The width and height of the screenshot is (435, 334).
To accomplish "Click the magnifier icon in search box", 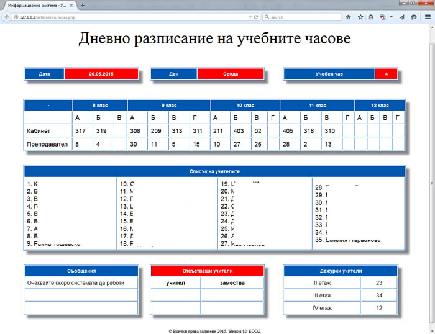I will (x=267, y=17).
